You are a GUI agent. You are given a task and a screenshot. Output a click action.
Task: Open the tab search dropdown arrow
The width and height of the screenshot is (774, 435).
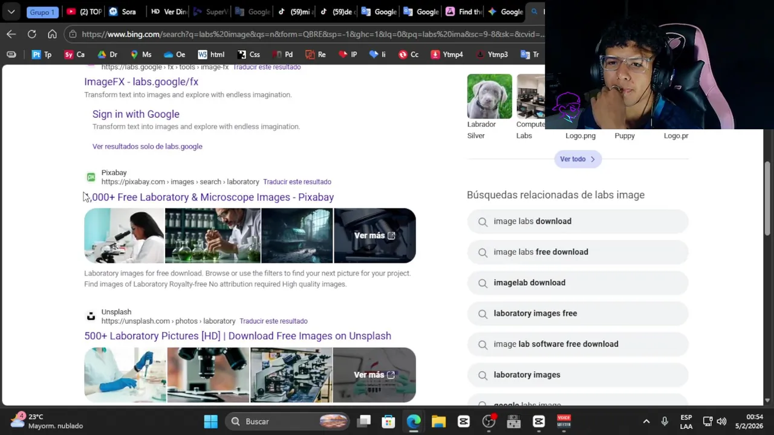pyautogui.click(x=11, y=11)
